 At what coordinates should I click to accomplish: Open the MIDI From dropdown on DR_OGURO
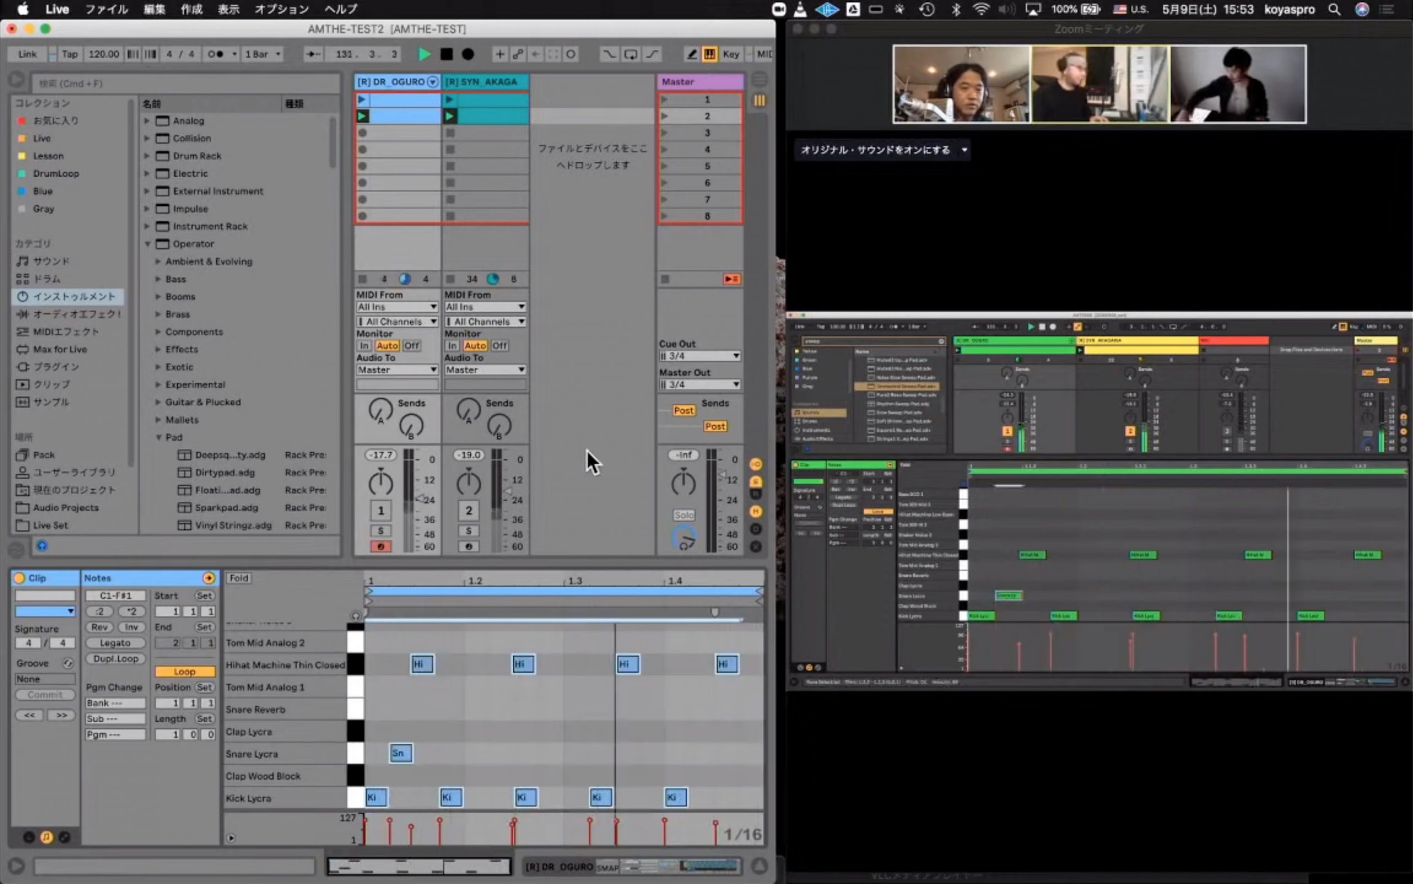(397, 306)
